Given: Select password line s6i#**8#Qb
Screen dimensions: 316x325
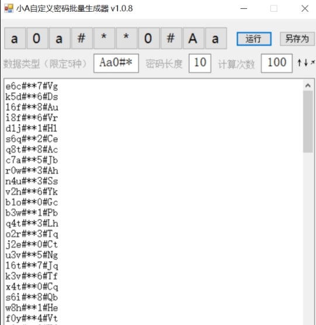Looking at the screenshot, I should [x=32, y=297].
